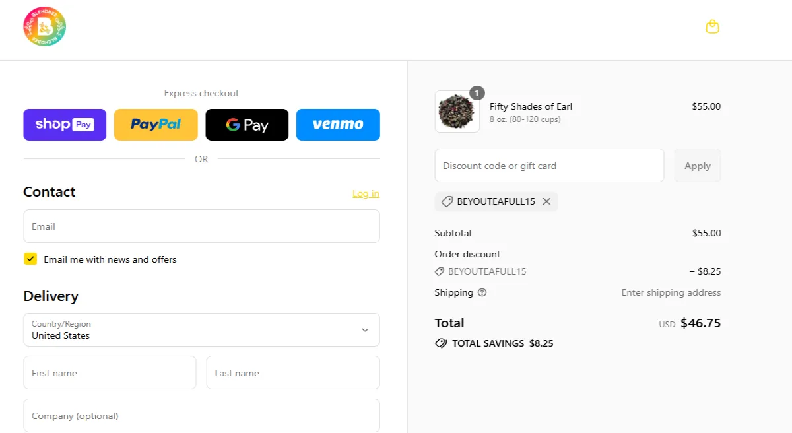Open the Contact section Log in link
The width and height of the screenshot is (792, 433).
pos(366,193)
